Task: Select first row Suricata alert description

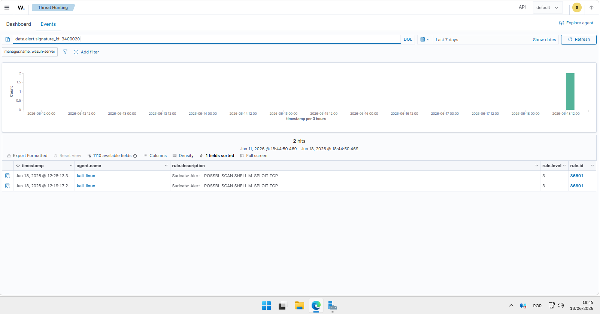Action: click(225, 176)
